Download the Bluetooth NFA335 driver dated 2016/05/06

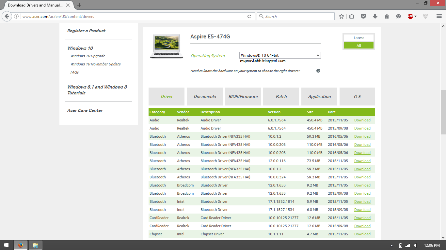coord(362,136)
